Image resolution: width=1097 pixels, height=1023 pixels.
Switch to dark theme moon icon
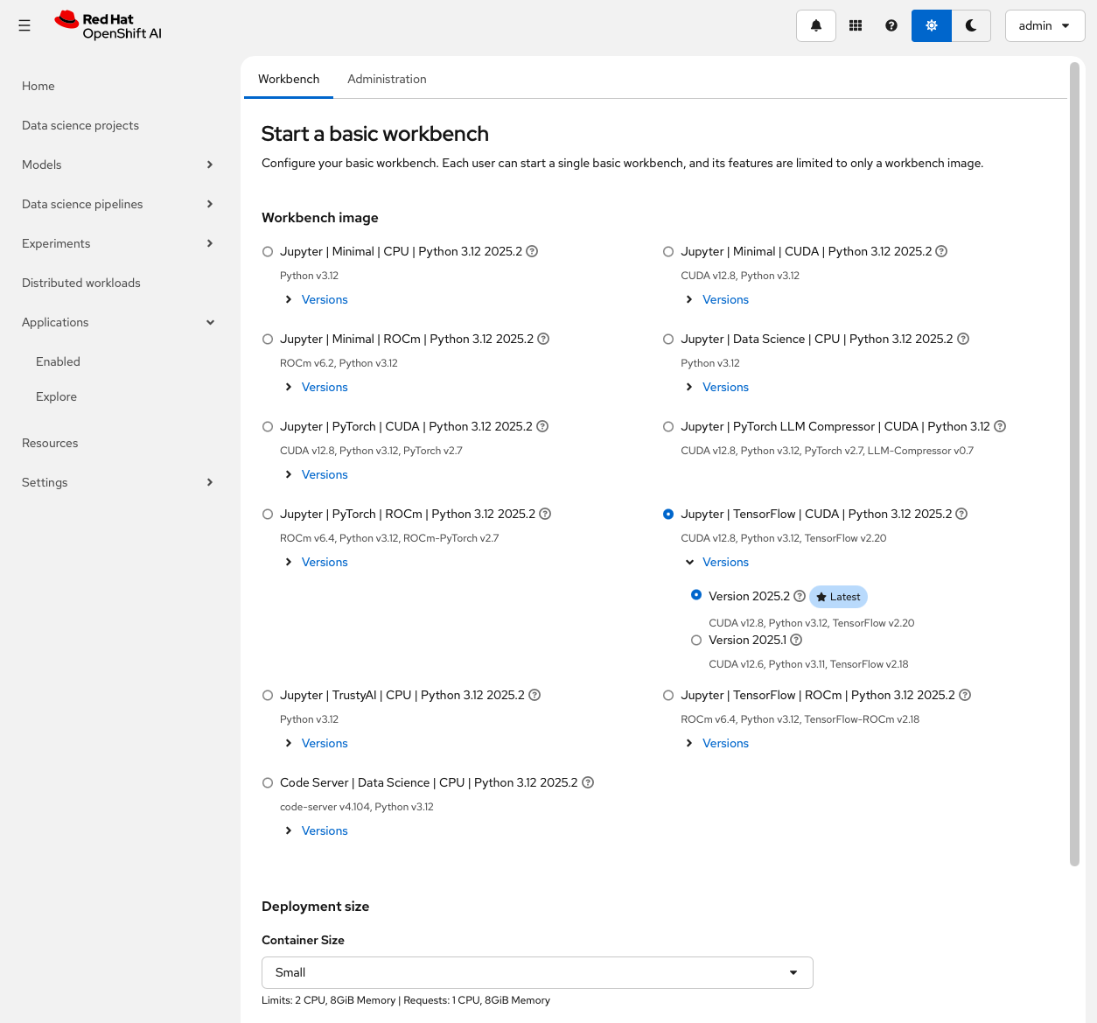pyautogui.click(x=971, y=26)
